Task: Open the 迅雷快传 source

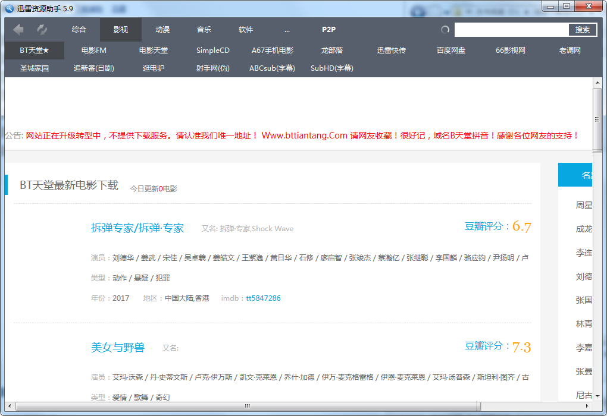Action: tap(392, 51)
